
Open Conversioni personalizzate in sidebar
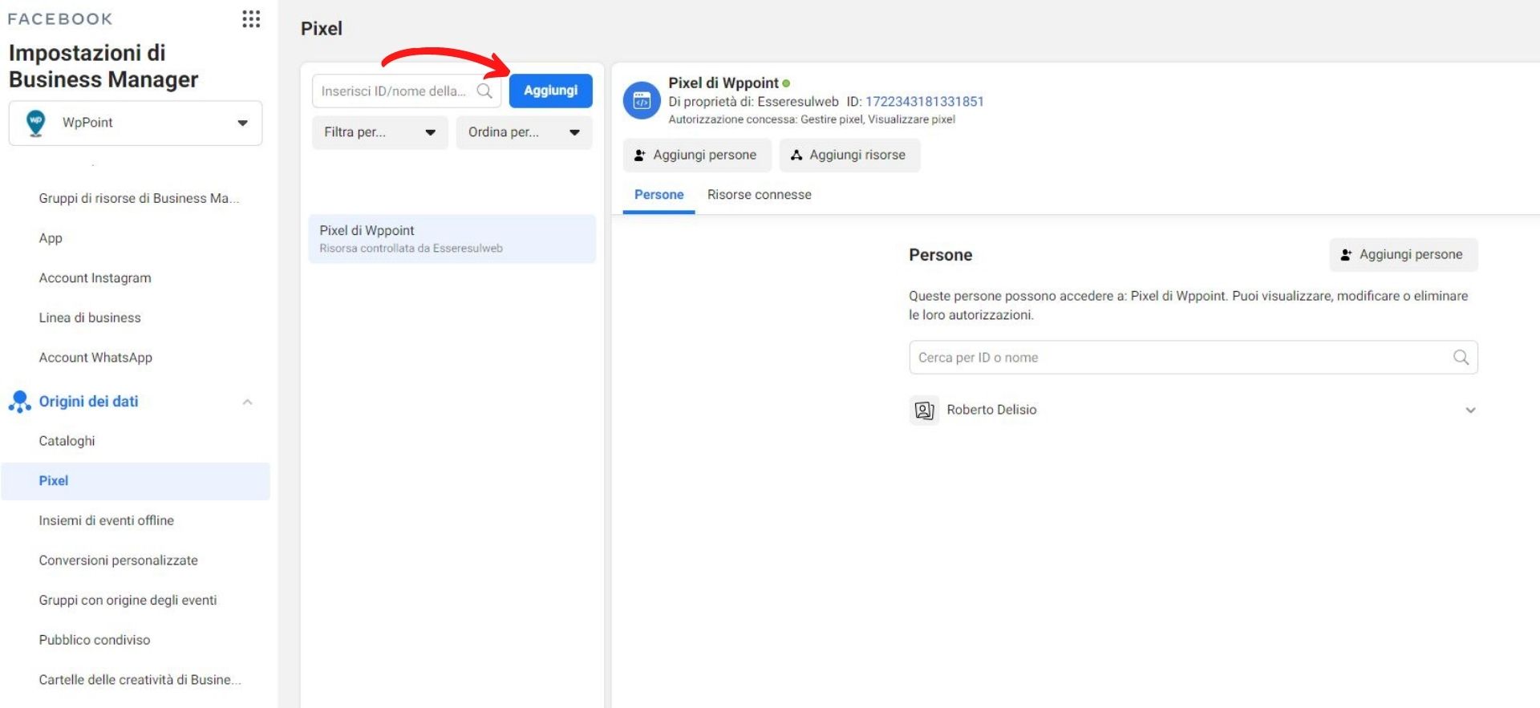coord(118,560)
